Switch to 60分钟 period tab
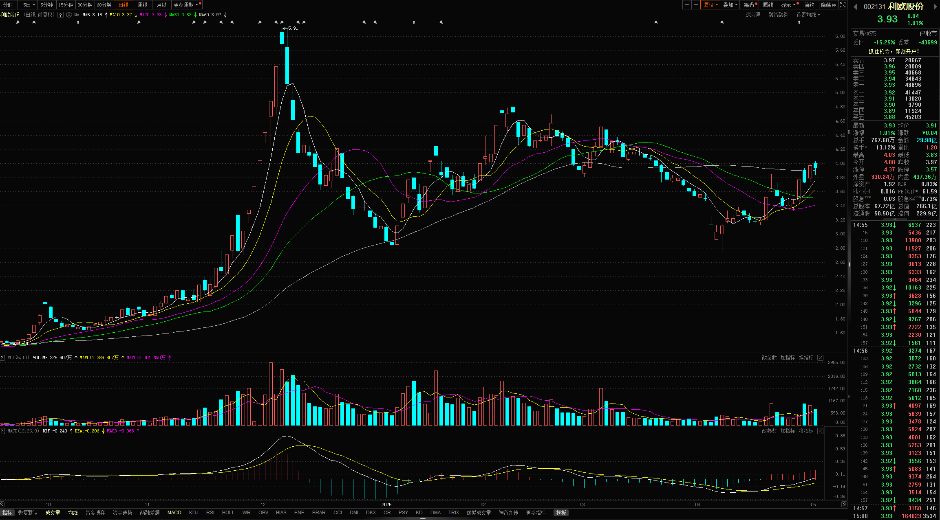Image resolution: width=940 pixels, height=520 pixels. (x=104, y=5)
